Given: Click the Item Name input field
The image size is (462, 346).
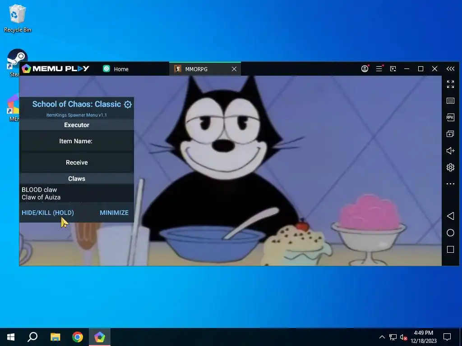Looking at the screenshot, I should tap(77, 141).
